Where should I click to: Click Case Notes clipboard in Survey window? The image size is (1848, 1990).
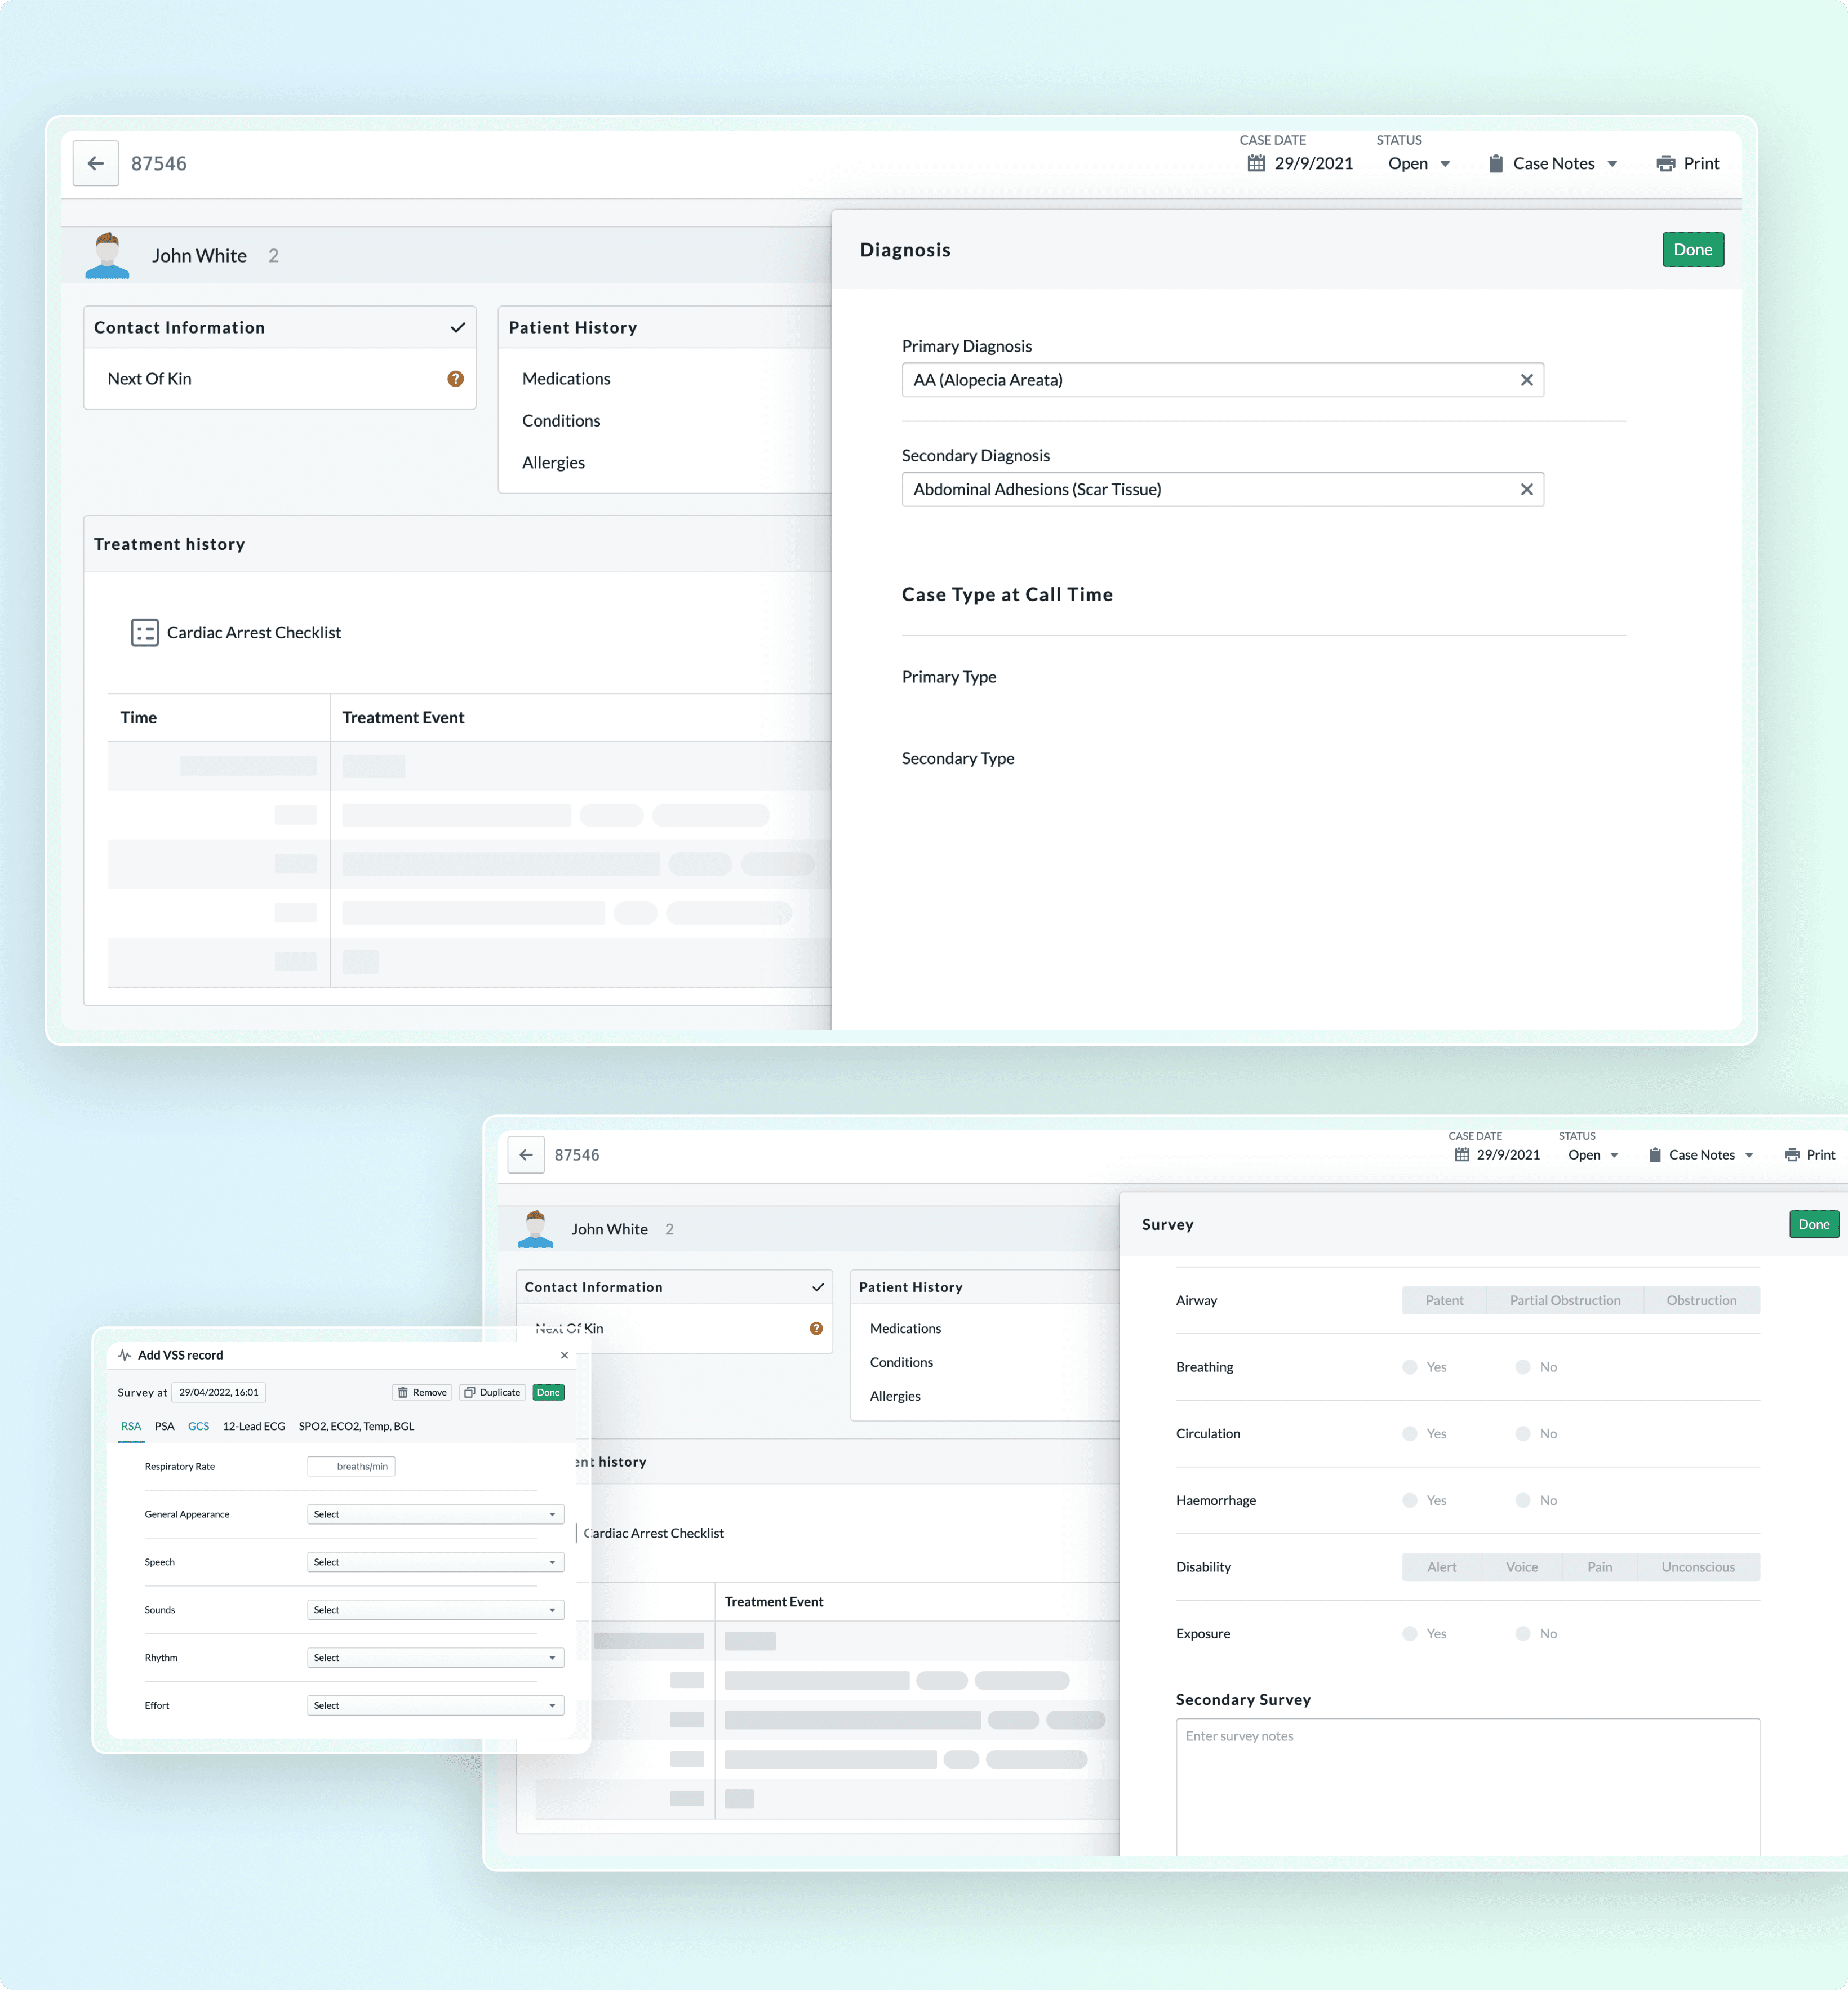click(1655, 1154)
